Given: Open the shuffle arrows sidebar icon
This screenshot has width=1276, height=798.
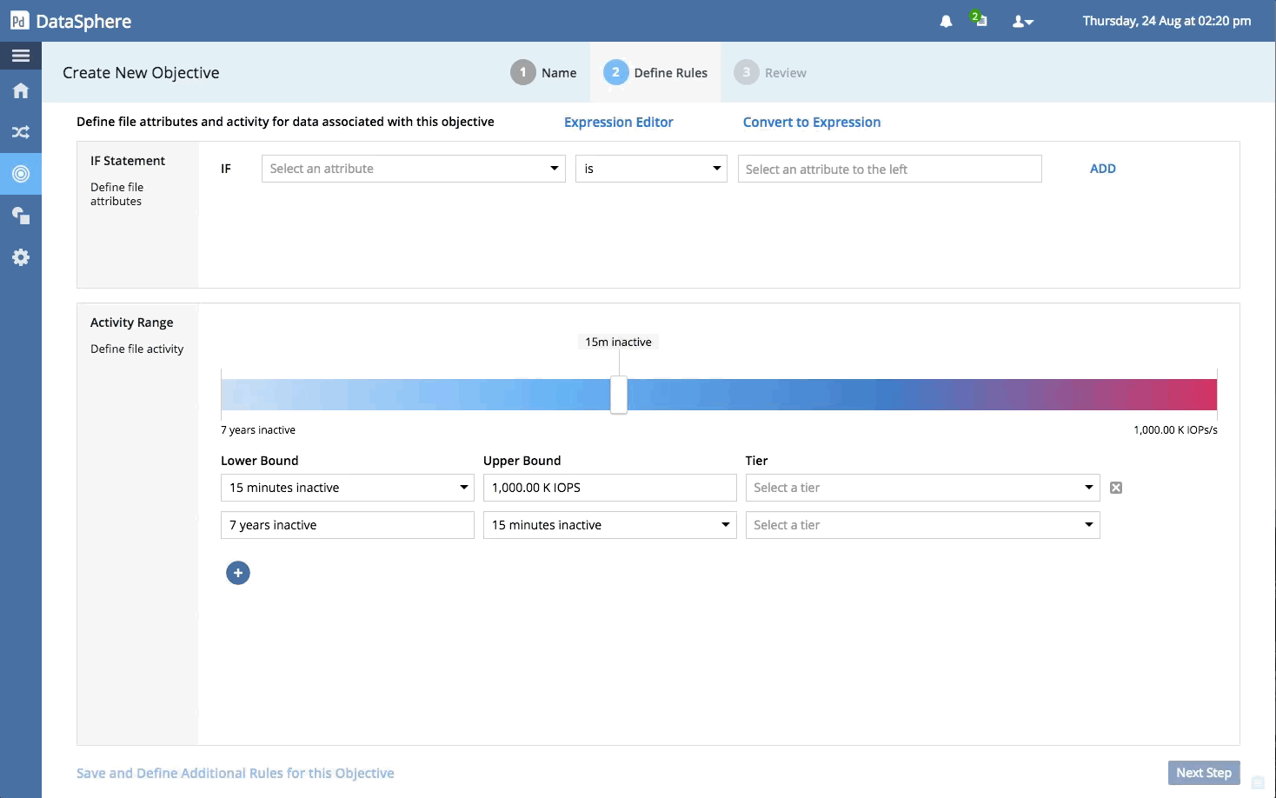Looking at the screenshot, I should (21, 132).
